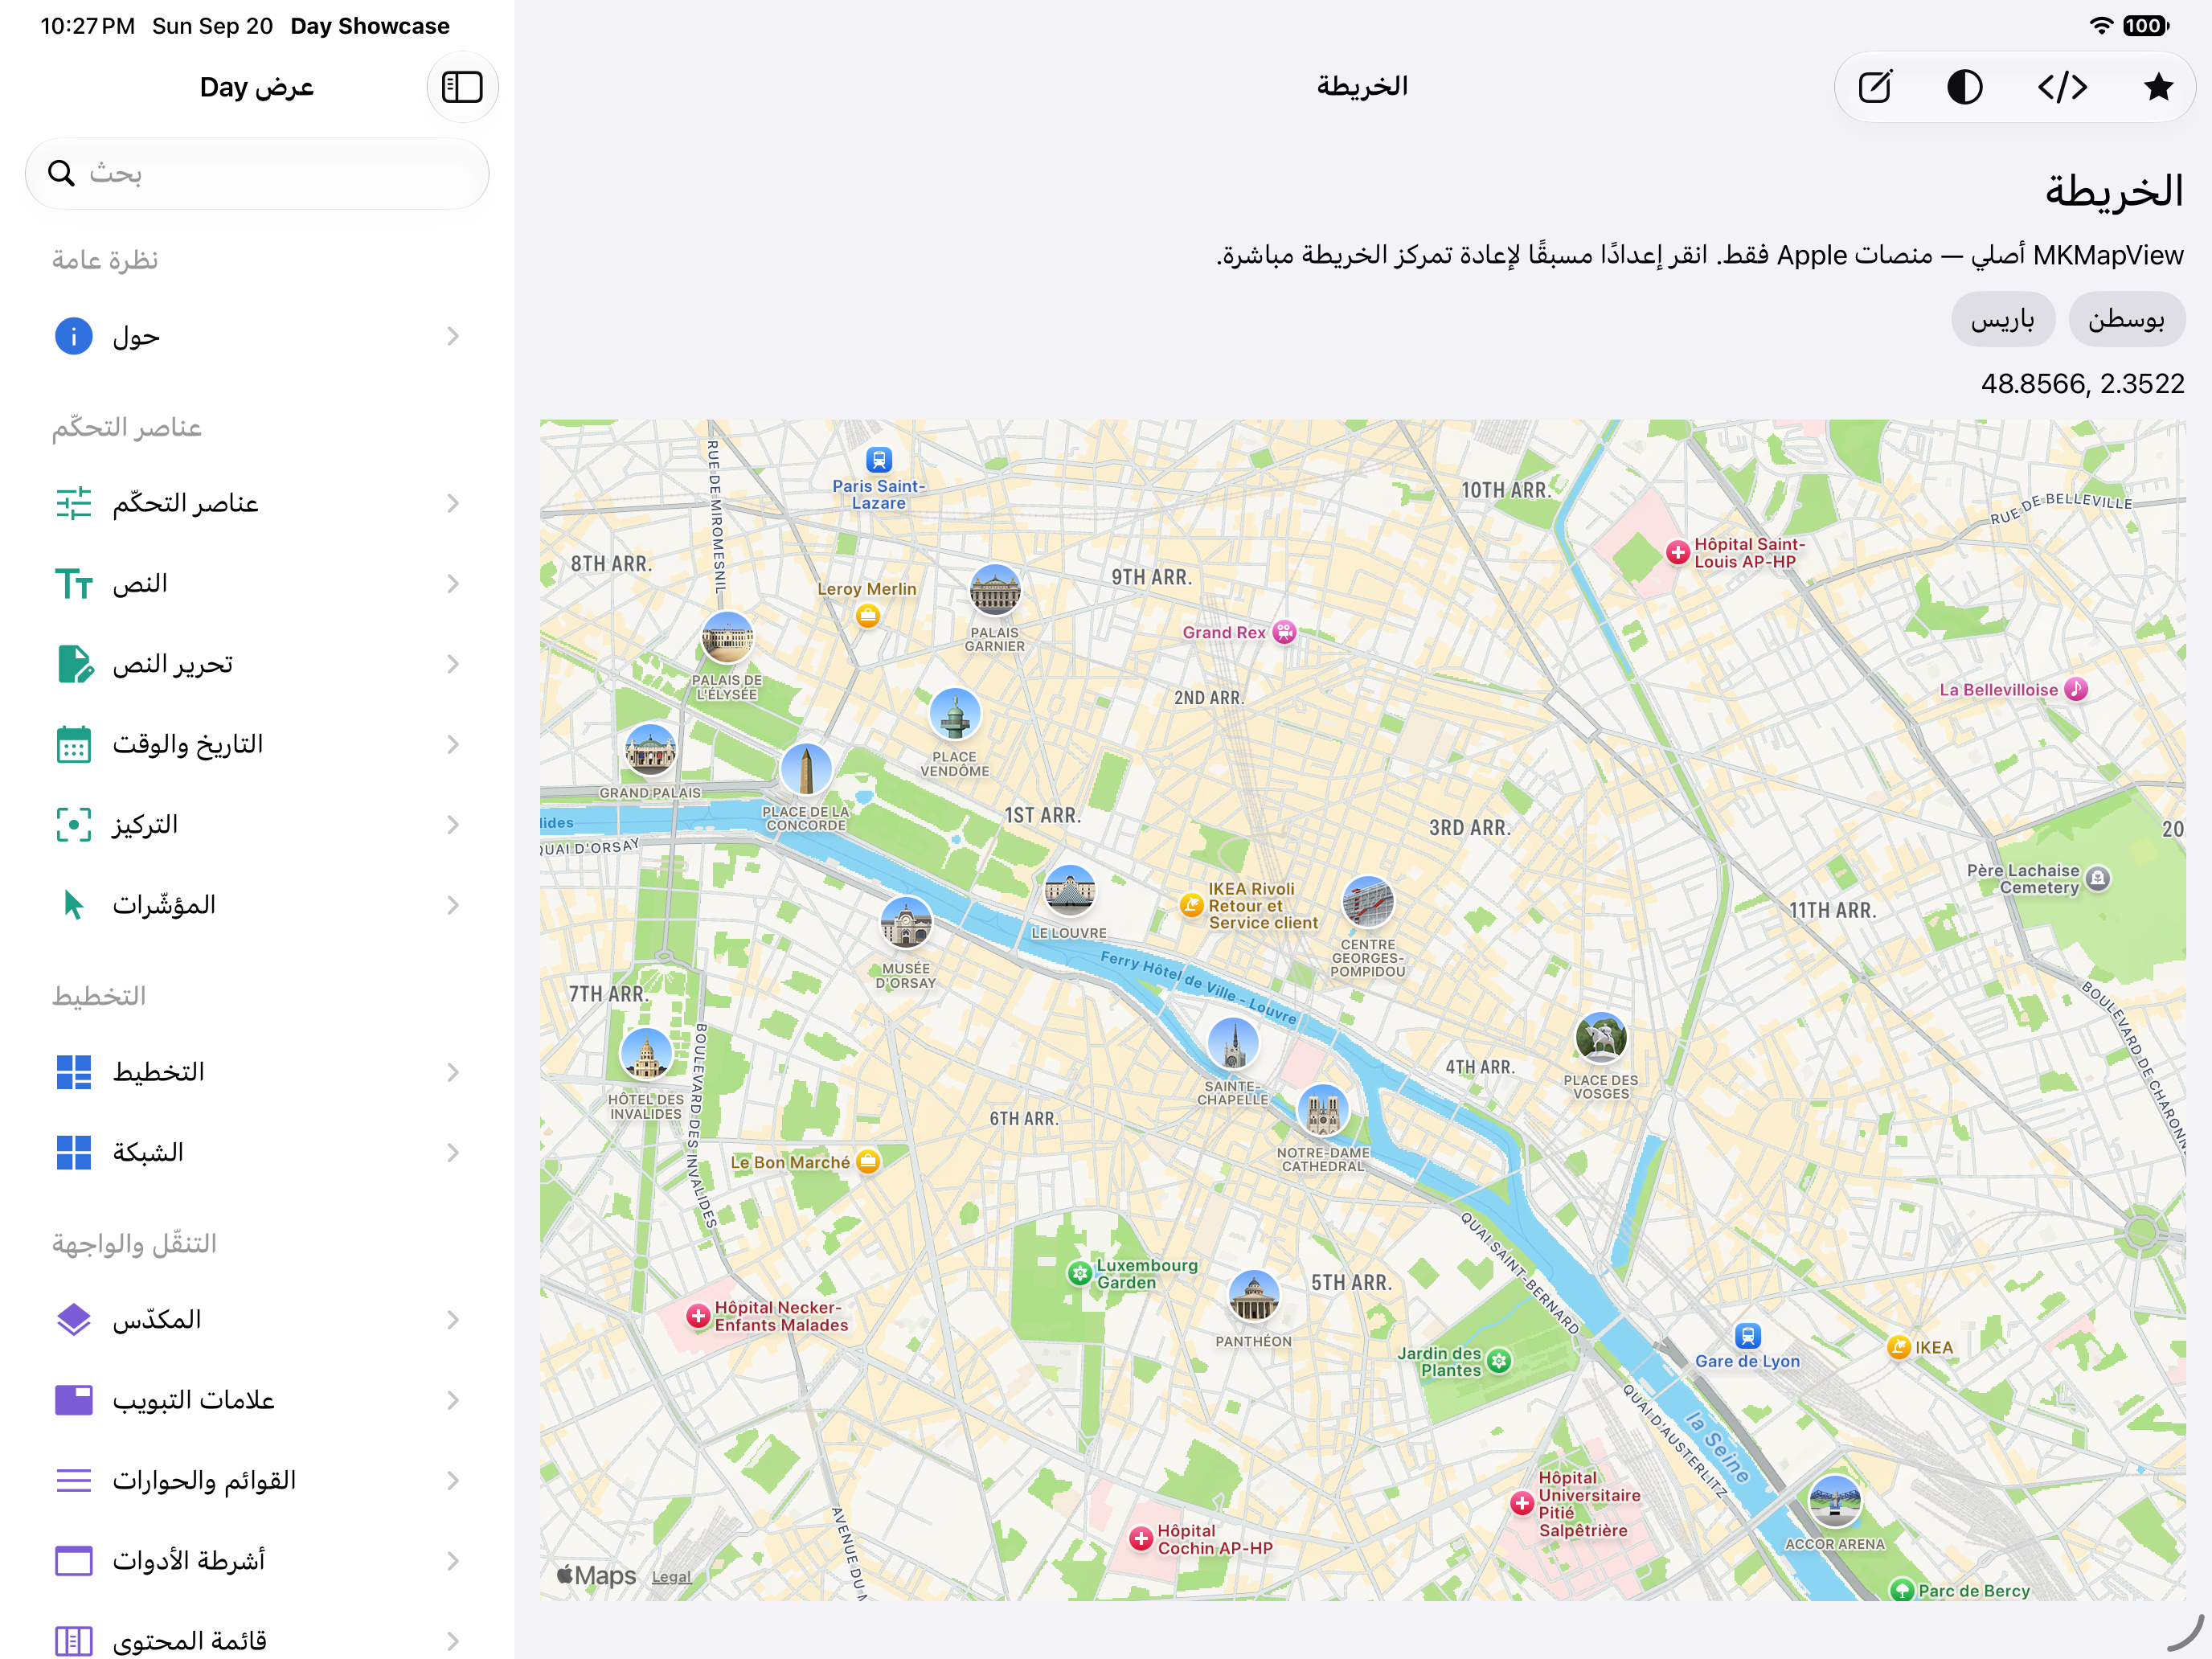Click the sliders icon for عناصر التحكّم
This screenshot has height=1659, width=2212.
point(74,503)
